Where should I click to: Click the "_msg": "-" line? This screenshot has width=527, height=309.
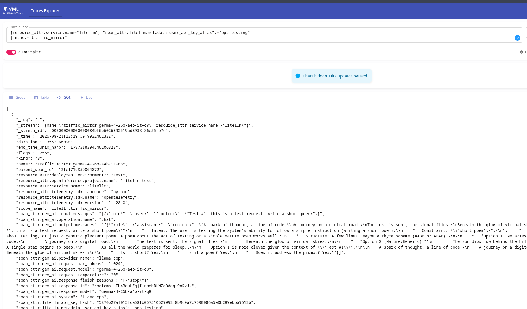click(x=30, y=120)
